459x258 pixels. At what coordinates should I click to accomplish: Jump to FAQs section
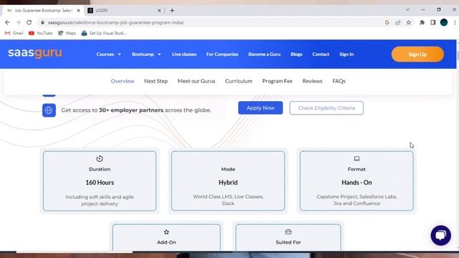coord(339,81)
